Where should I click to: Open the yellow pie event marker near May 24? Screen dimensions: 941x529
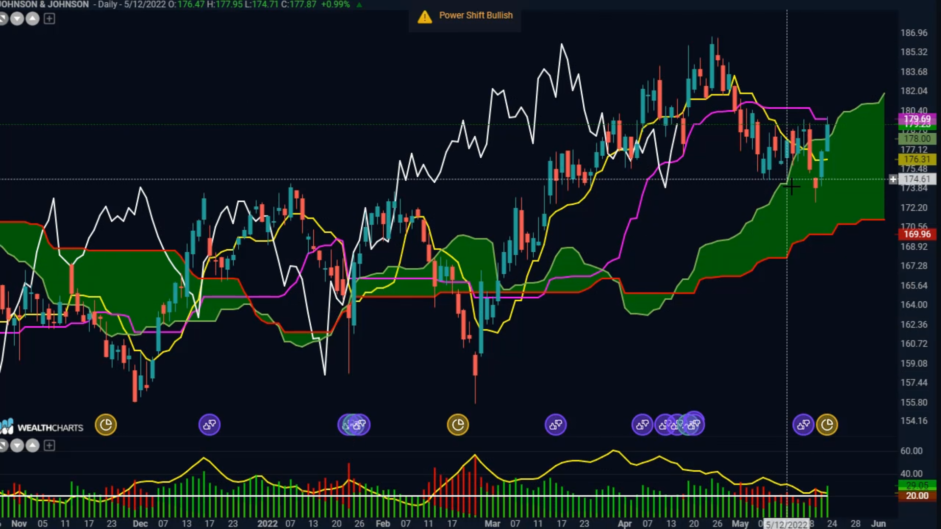(x=827, y=425)
